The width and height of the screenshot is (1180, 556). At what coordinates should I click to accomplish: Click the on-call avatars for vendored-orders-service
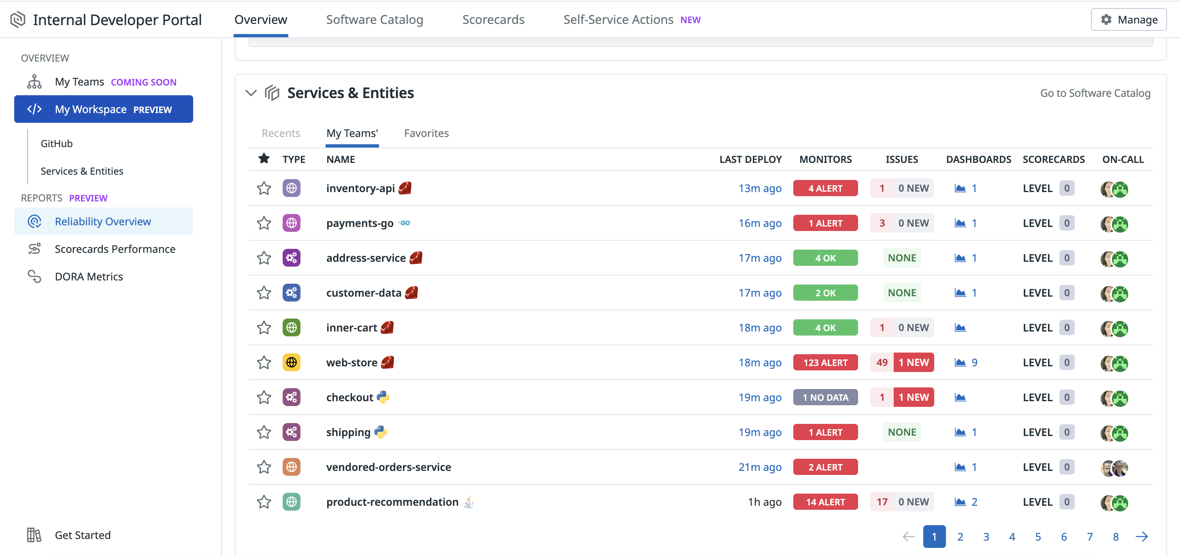coord(1114,468)
